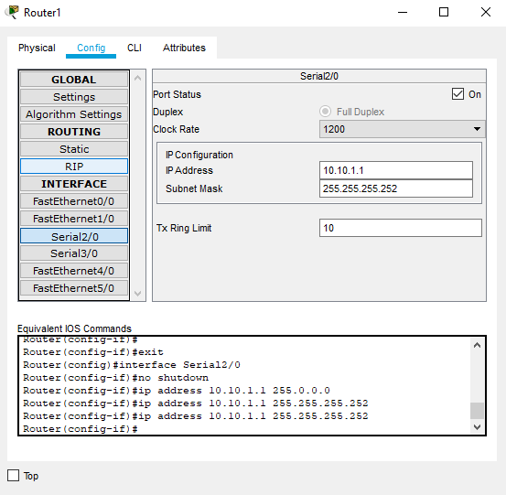The height and width of the screenshot is (495, 506).
Task: Click the 'Router(config-if)#exit' line
Action: [x=93, y=351]
